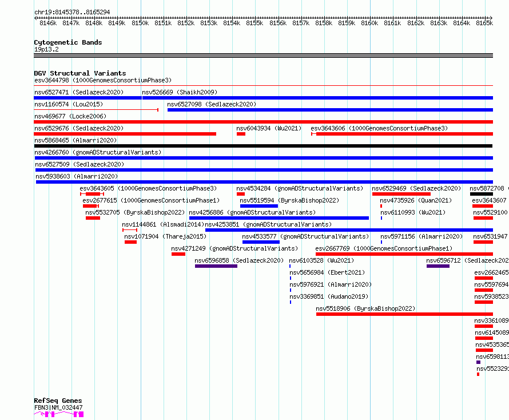Click small red bar beneath nsv6043934

pyautogui.click(x=241, y=134)
